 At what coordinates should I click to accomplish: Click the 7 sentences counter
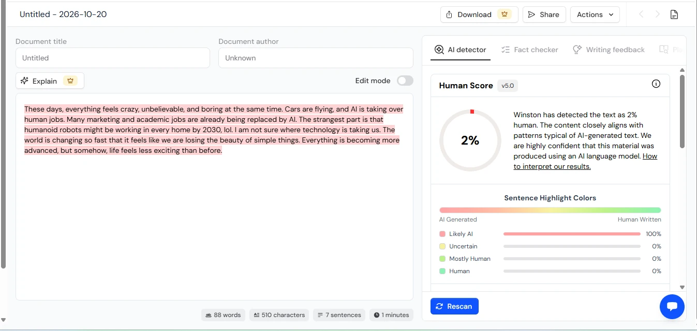point(339,315)
